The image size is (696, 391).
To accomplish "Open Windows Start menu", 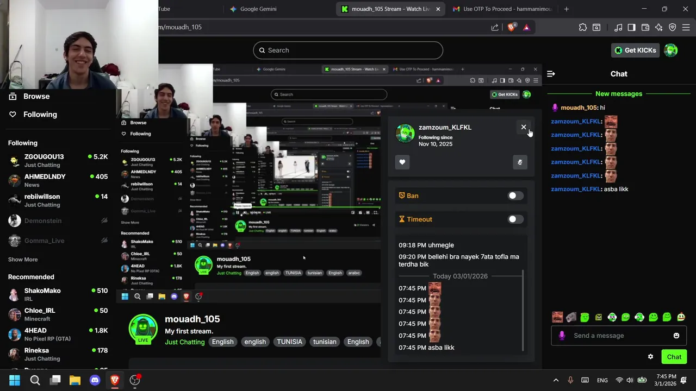I will click(15, 380).
